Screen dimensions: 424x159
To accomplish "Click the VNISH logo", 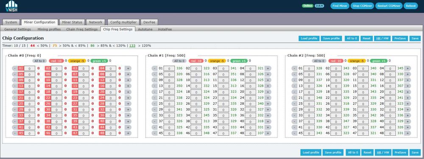I will (11, 6).
